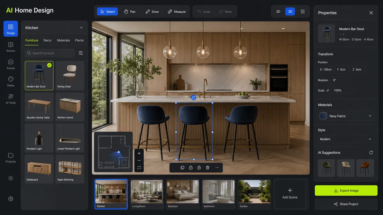
Task: Open more options in the object toolbar
Action: click(217, 168)
